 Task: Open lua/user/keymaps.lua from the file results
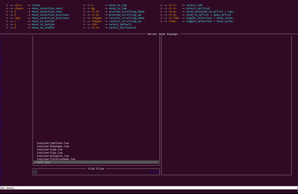click(x=53, y=146)
